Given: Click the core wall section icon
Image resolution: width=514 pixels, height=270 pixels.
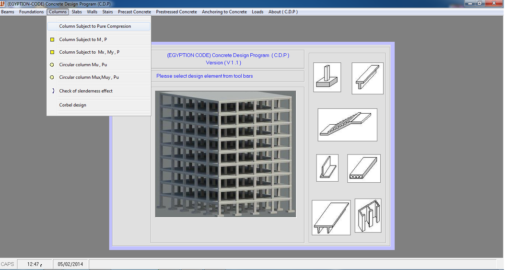Looking at the screenshot, I should [x=368, y=215].
